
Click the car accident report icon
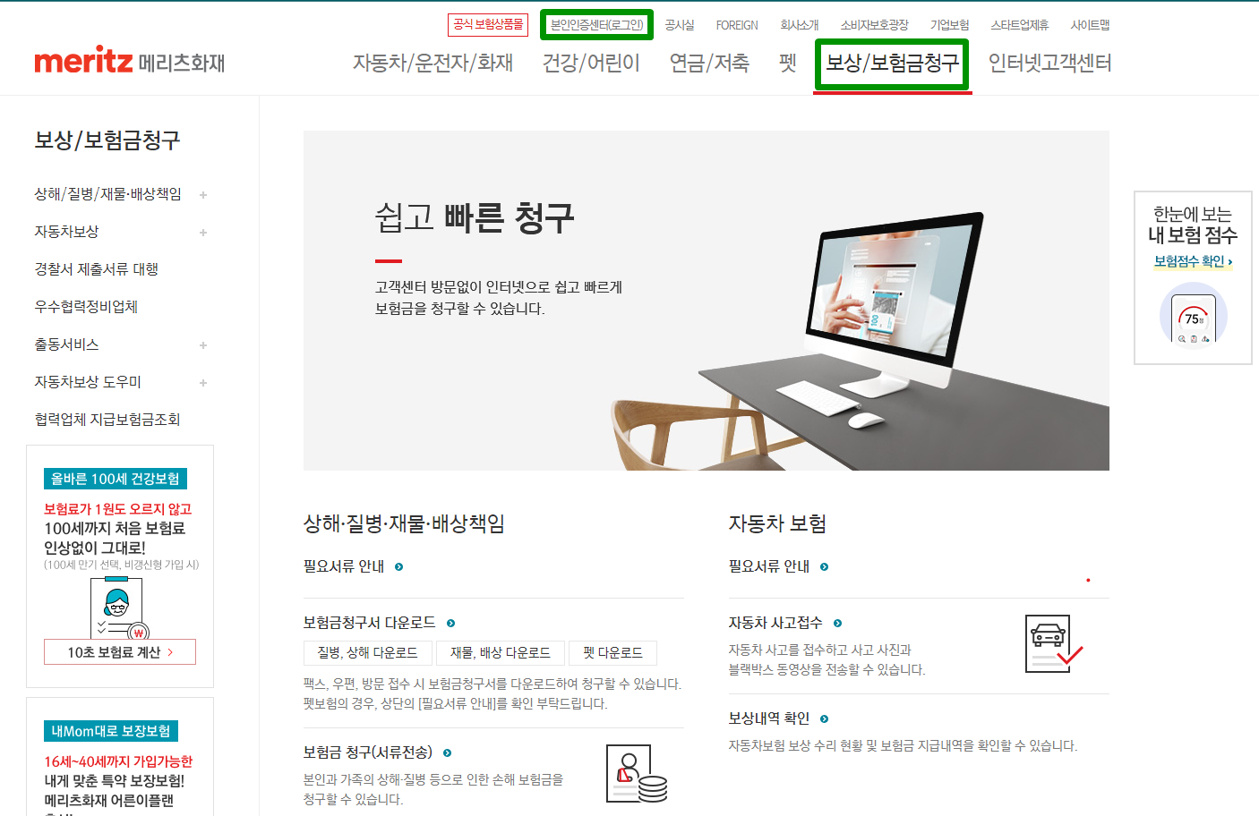1054,643
